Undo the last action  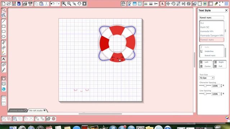52,4
